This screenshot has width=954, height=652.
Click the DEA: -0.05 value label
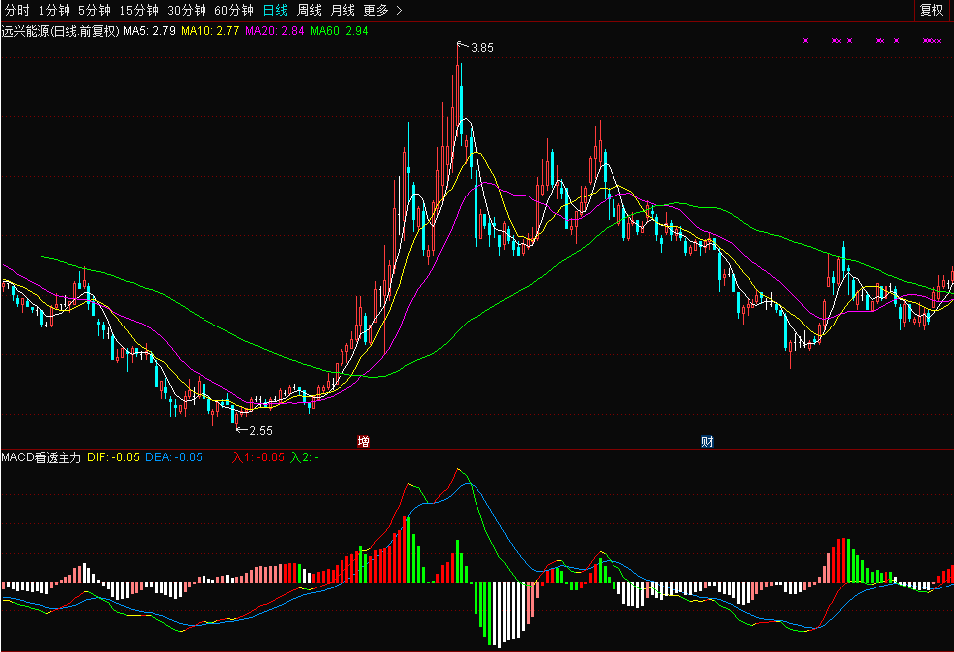[174, 457]
